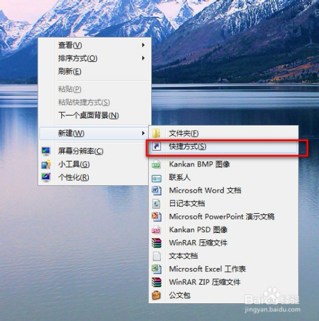319x321 pixels.
Task: Create a Microsoft PowerPoint 演示文稿
Action: tap(223, 216)
